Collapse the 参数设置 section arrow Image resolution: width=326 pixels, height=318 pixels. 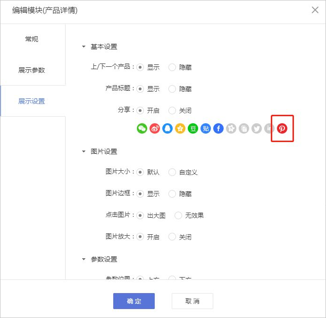click(84, 259)
